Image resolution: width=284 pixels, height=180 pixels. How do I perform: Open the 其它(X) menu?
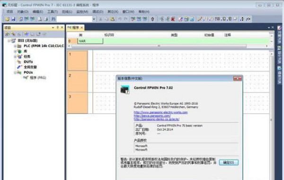pyautogui.click(x=113, y=12)
